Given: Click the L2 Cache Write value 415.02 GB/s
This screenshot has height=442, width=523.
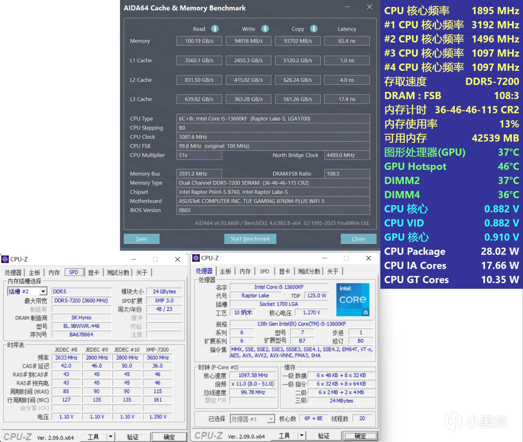Looking at the screenshot, I should 248,80.
